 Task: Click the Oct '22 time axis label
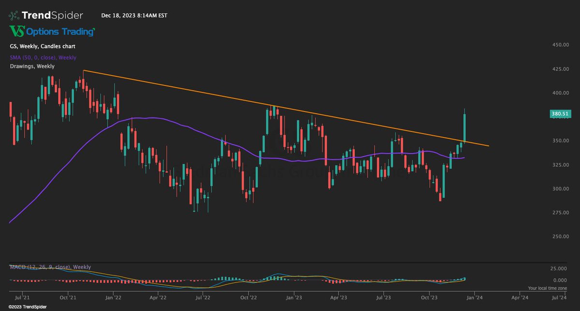click(248, 298)
